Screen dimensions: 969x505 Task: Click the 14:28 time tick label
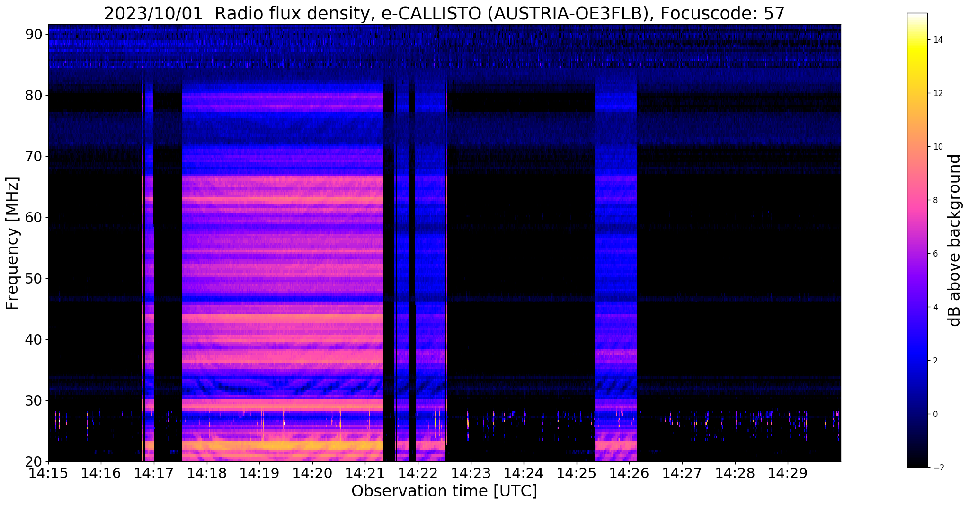735,473
